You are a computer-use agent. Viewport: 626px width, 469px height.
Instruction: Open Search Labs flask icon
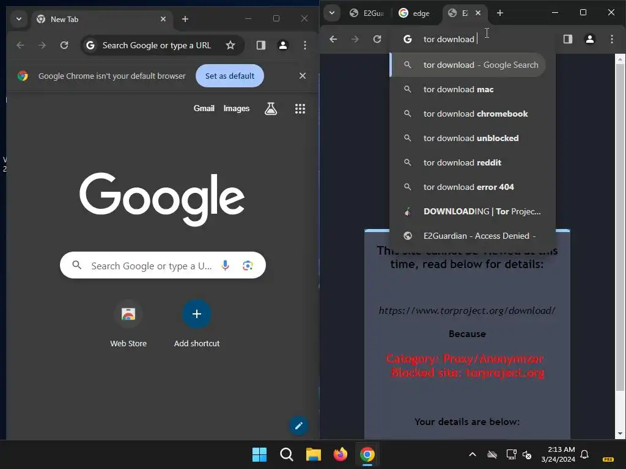[x=271, y=109]
